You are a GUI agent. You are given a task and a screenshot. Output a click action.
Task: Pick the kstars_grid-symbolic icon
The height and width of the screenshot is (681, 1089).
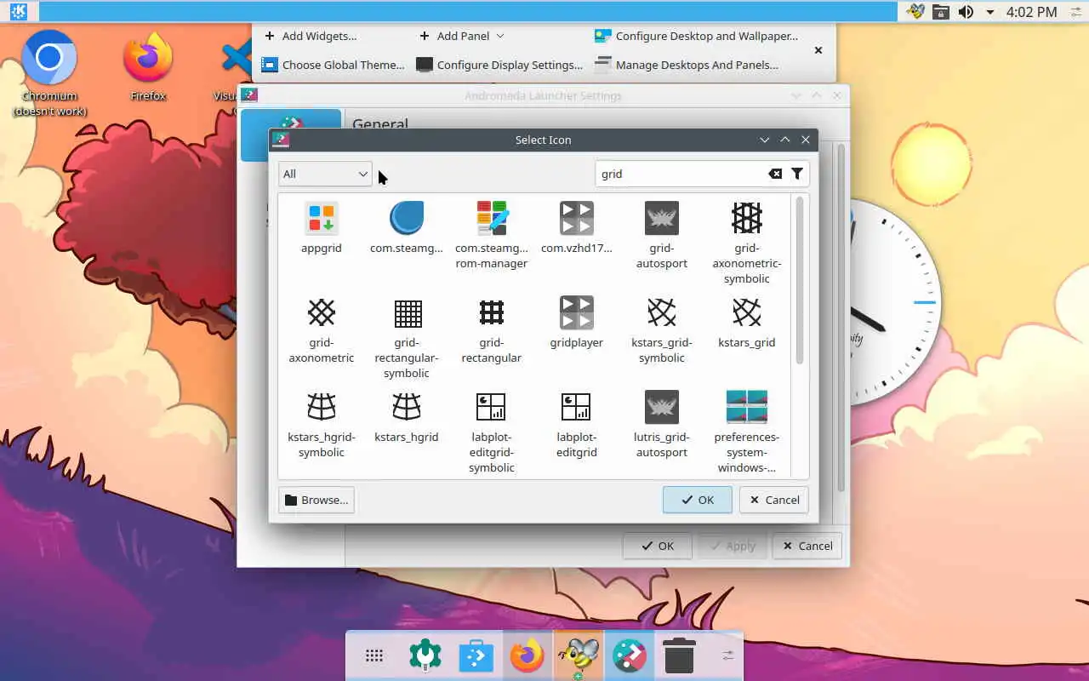[x=662, y=313]
